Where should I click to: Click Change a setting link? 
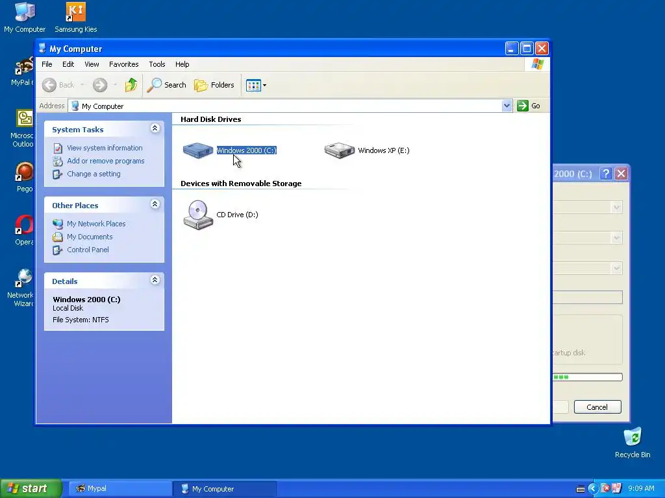94,174
